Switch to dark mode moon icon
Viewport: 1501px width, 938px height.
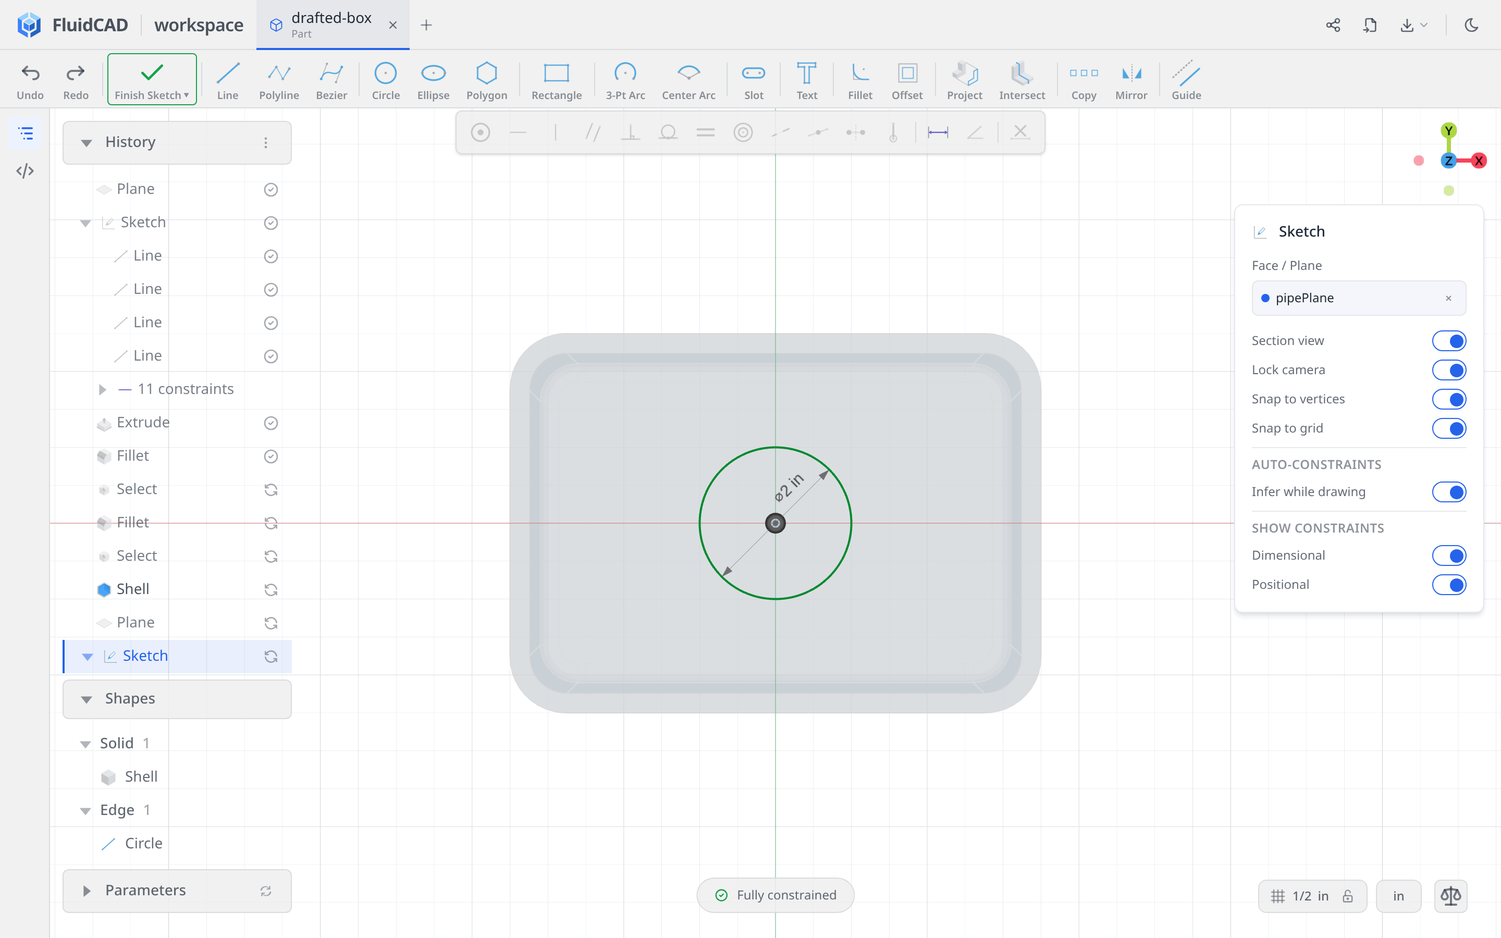tap(1471, 25)
